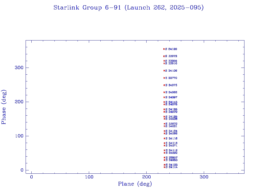Click the S 34123 satellite label
The image size is (257, 193).
coord(172,165)
